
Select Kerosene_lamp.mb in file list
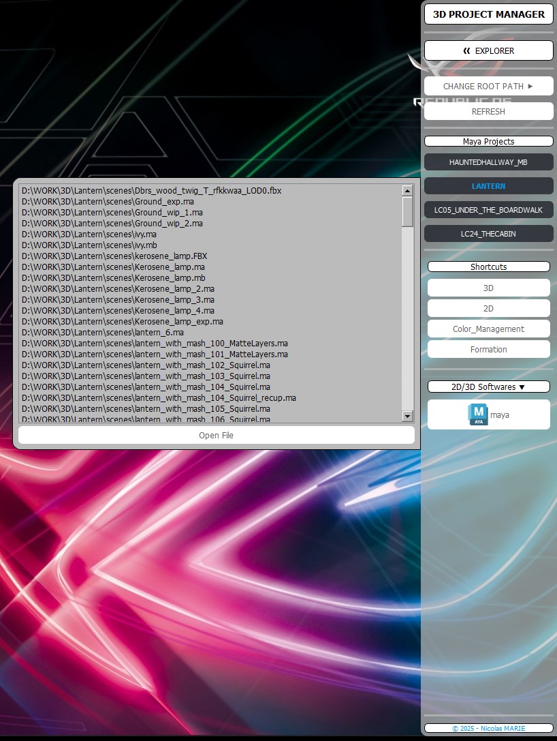[x=113, y=278]
